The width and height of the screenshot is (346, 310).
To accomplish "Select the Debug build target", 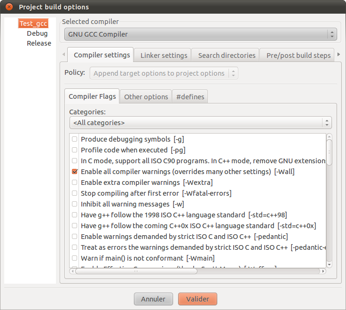I will [37, 33].
